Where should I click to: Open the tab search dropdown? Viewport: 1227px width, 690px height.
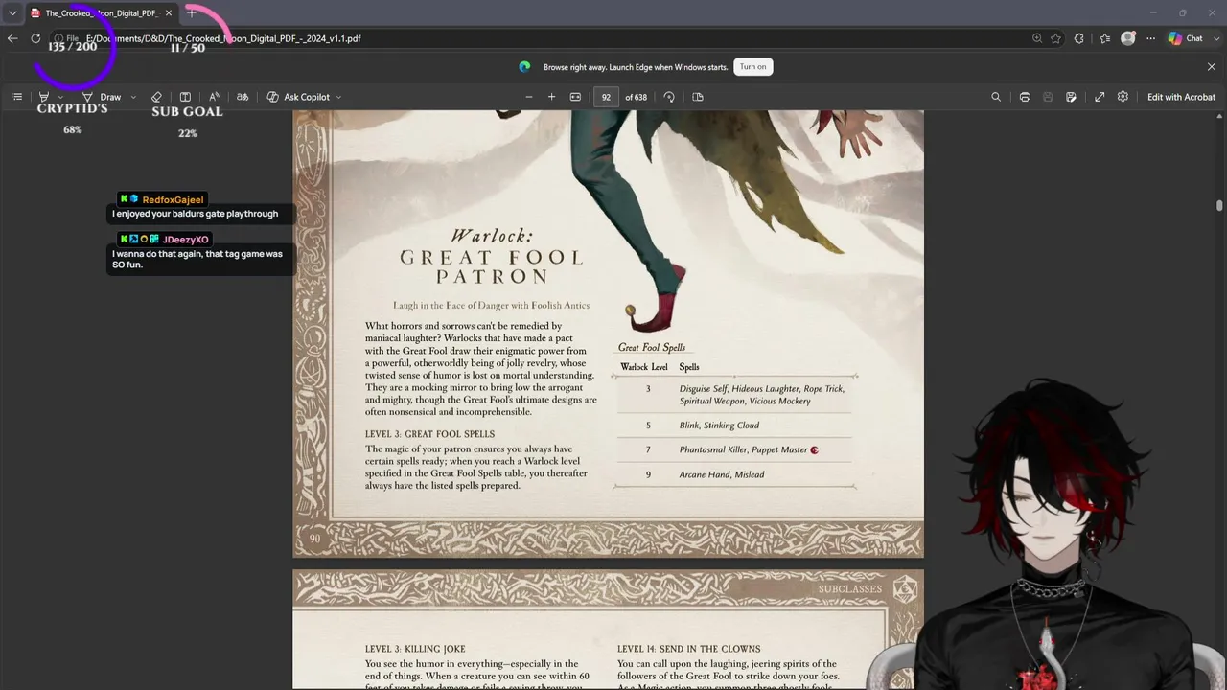pos(12,13)
